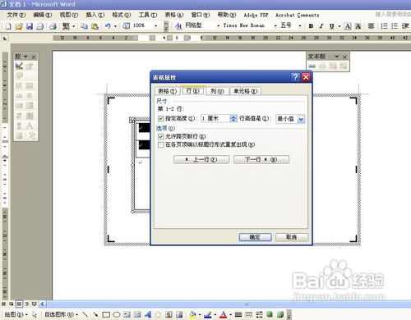Viewport: 411px width, 320px height.
Task: Click the Line Style icon
Action: (238, 314)
